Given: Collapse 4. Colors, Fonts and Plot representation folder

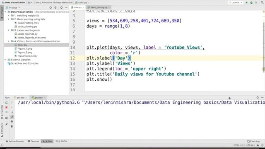Looking at the screenshot, I should (x=9, y=41).
